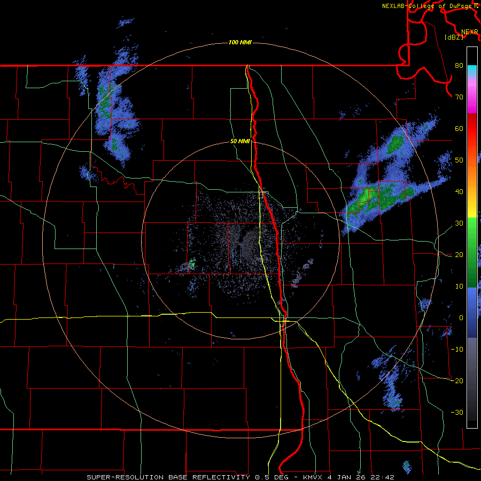Select the 20 value on the dBZ scale
Image resolution: width=481 pixels, height=481 pixels.
(x=459, y=255)
